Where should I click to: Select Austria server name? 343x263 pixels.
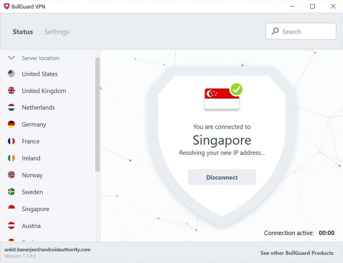[31, 226]
